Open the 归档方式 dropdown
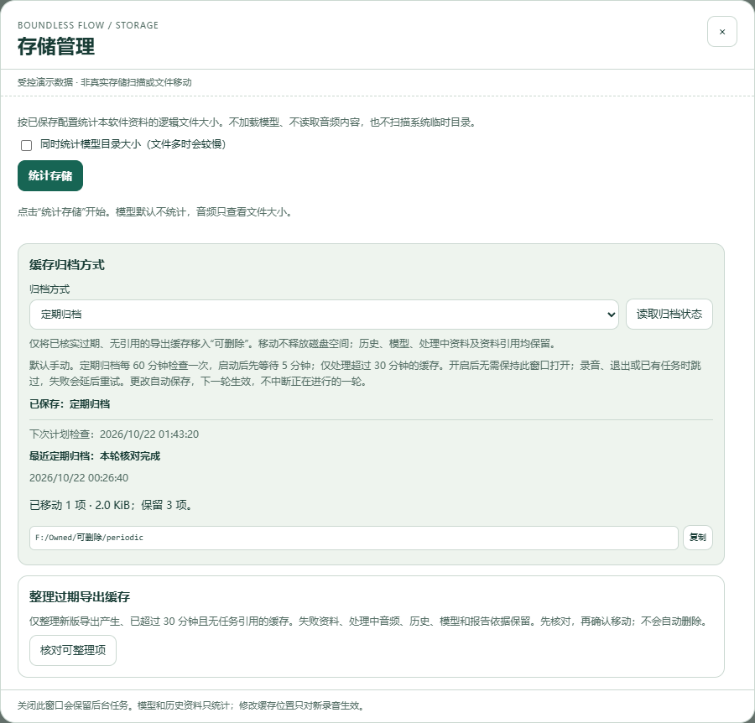This screenshot has height=723, width=755. coord(324,315)
